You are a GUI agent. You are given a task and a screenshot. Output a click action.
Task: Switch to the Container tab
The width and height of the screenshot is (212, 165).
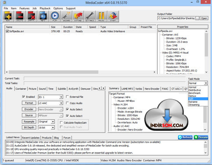[x=21, y=89]
